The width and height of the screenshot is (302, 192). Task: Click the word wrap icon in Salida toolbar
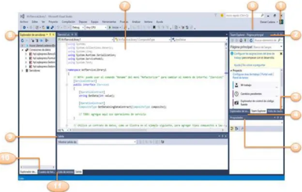click(162, 142)
